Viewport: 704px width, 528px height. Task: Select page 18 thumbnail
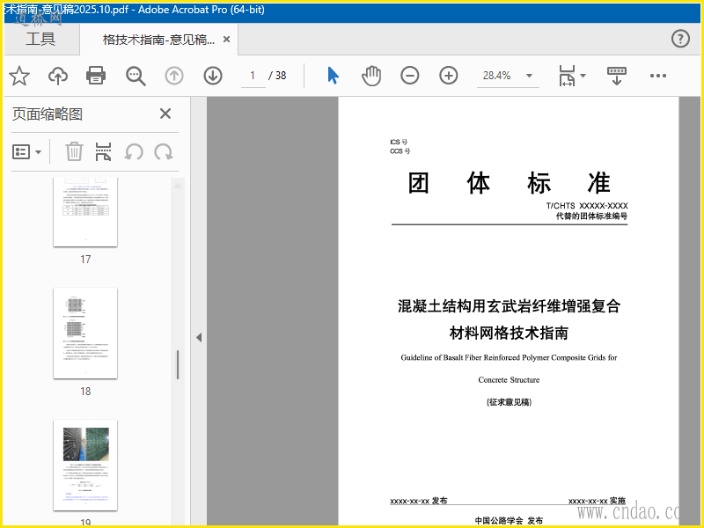85,334
